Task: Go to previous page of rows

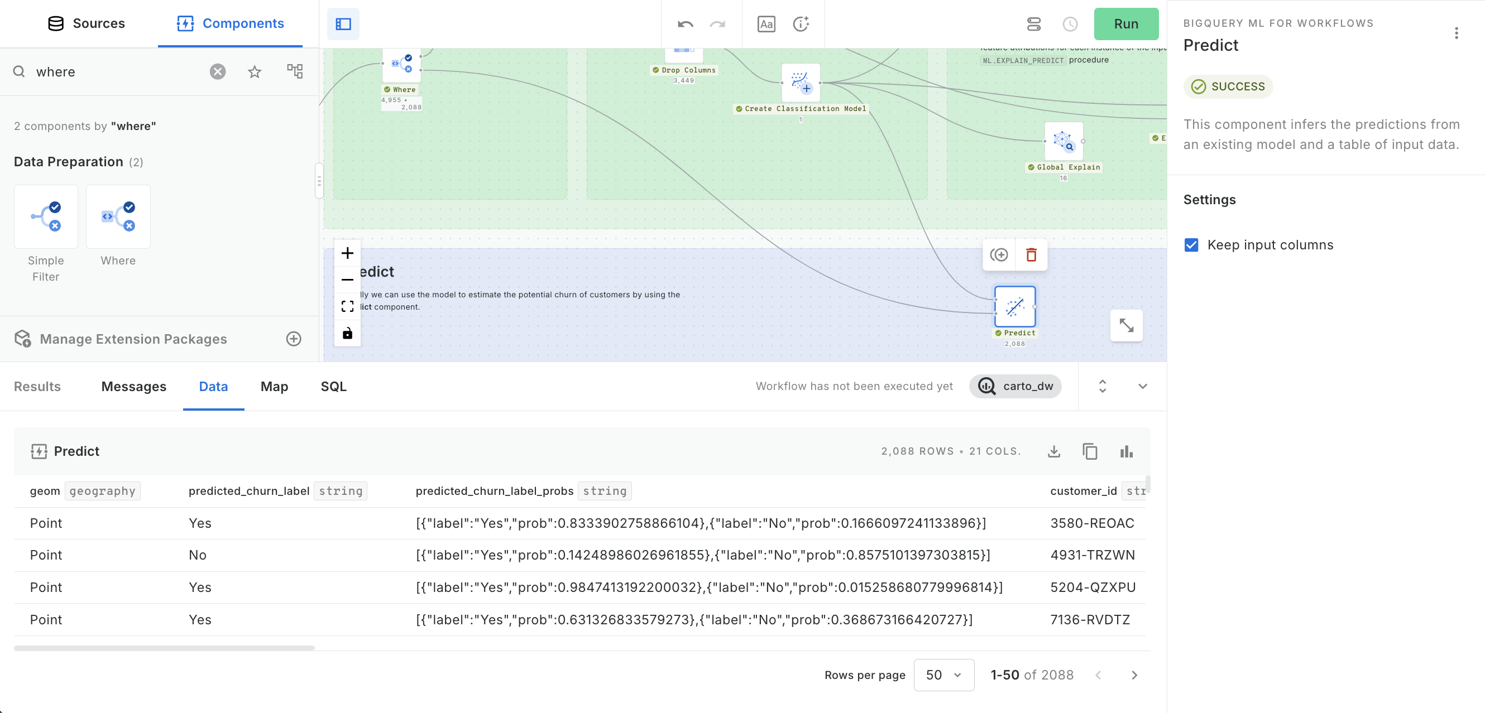Action: click(x=1098, y=675)
